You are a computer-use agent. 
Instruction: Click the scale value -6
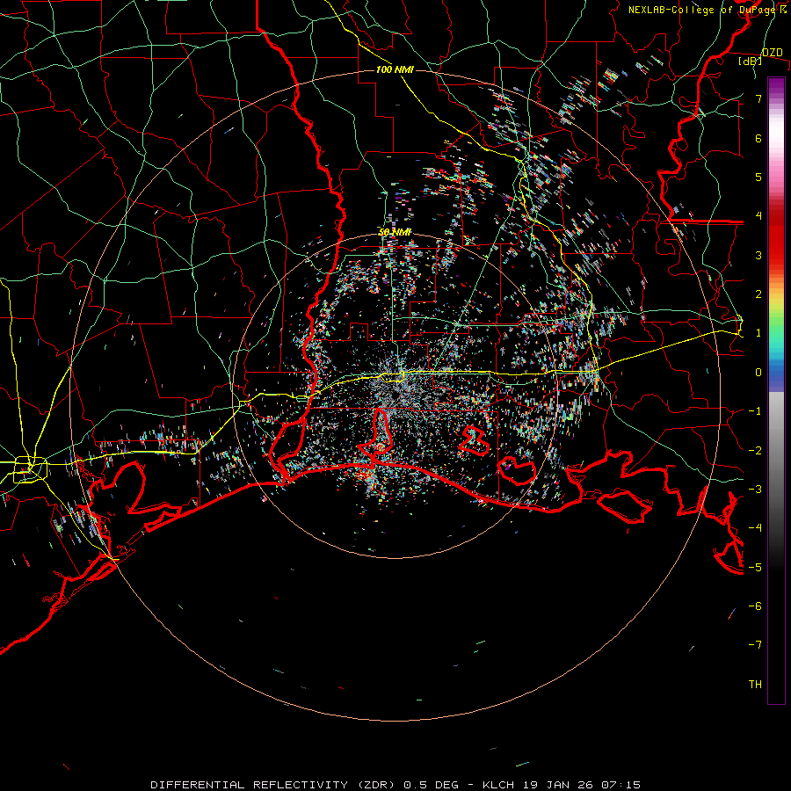click(755, 606)
